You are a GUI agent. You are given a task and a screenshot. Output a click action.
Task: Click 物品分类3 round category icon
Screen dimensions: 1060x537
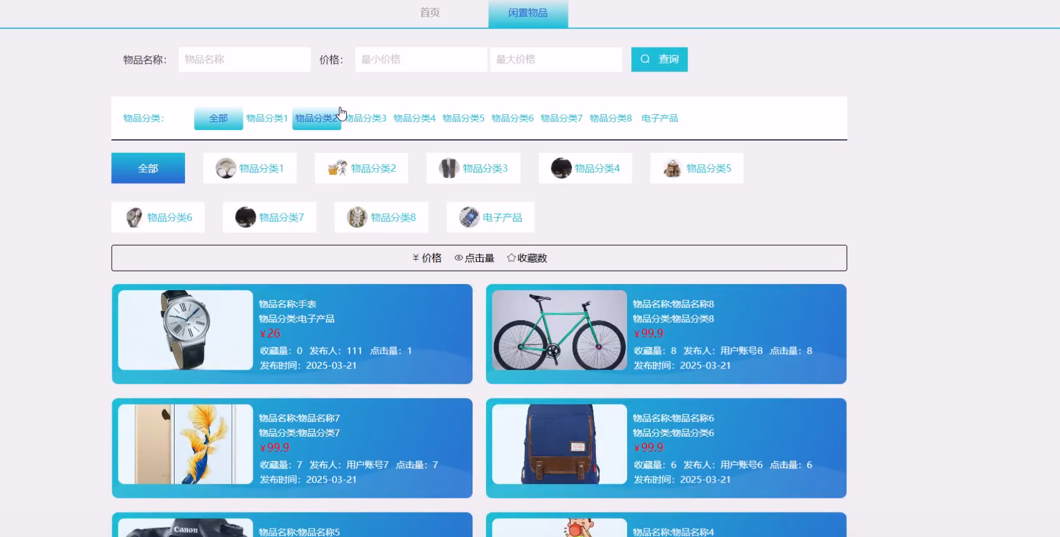click(449, 168)
